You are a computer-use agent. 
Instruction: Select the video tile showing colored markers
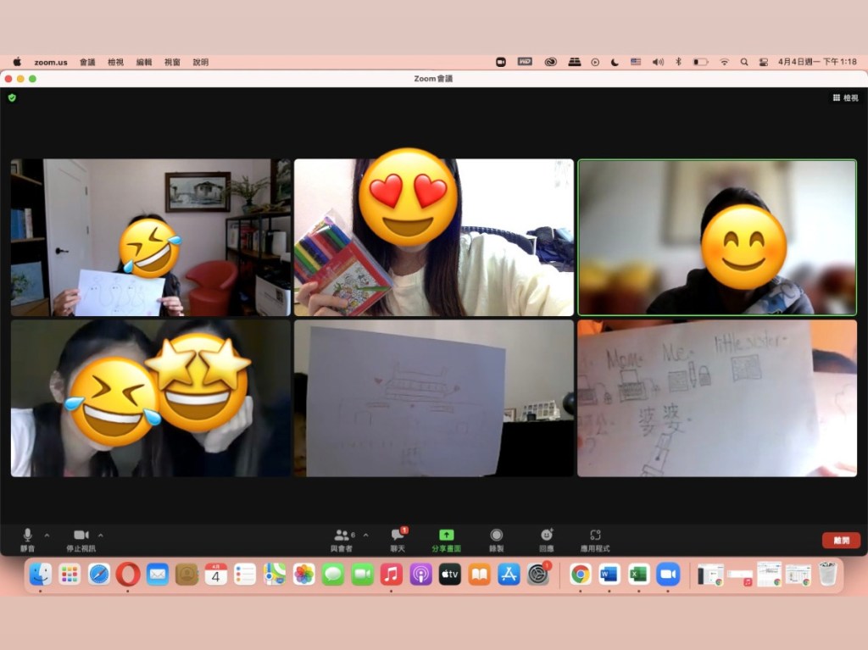pyautogui.click(x=433, y=237)
